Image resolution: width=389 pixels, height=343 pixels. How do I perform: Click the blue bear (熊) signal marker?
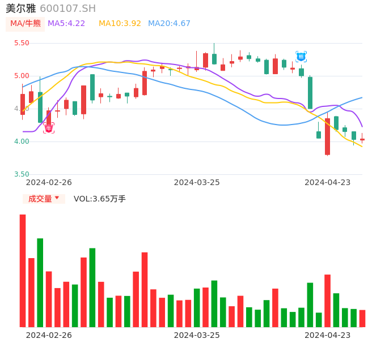coord(301,56)
